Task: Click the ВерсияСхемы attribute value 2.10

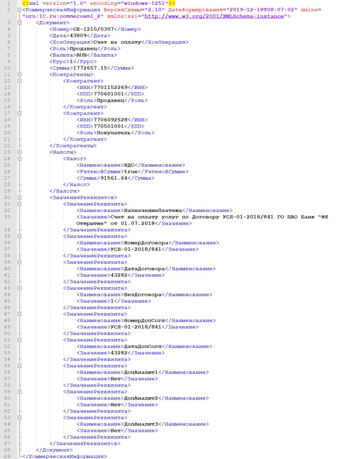Action: [154, 10]
